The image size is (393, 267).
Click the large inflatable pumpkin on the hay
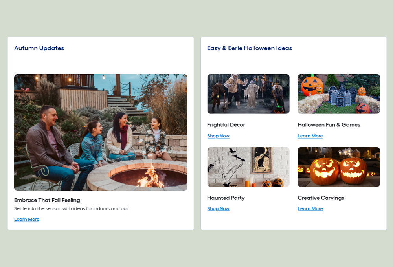click(x=312, y=85)
